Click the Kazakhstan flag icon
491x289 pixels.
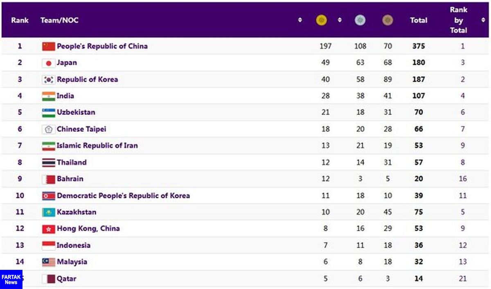click(x=48, y=212)
